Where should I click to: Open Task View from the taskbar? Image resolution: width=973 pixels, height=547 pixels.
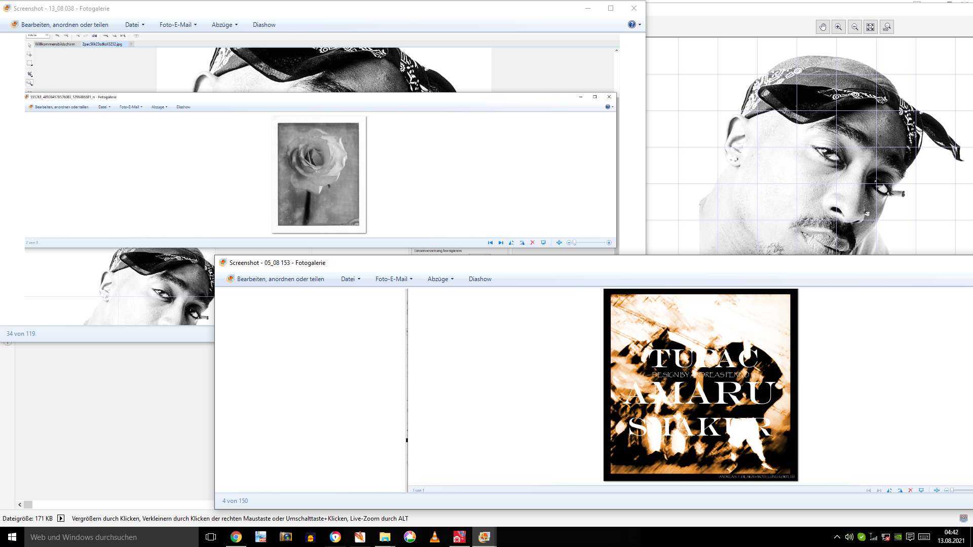211,537
